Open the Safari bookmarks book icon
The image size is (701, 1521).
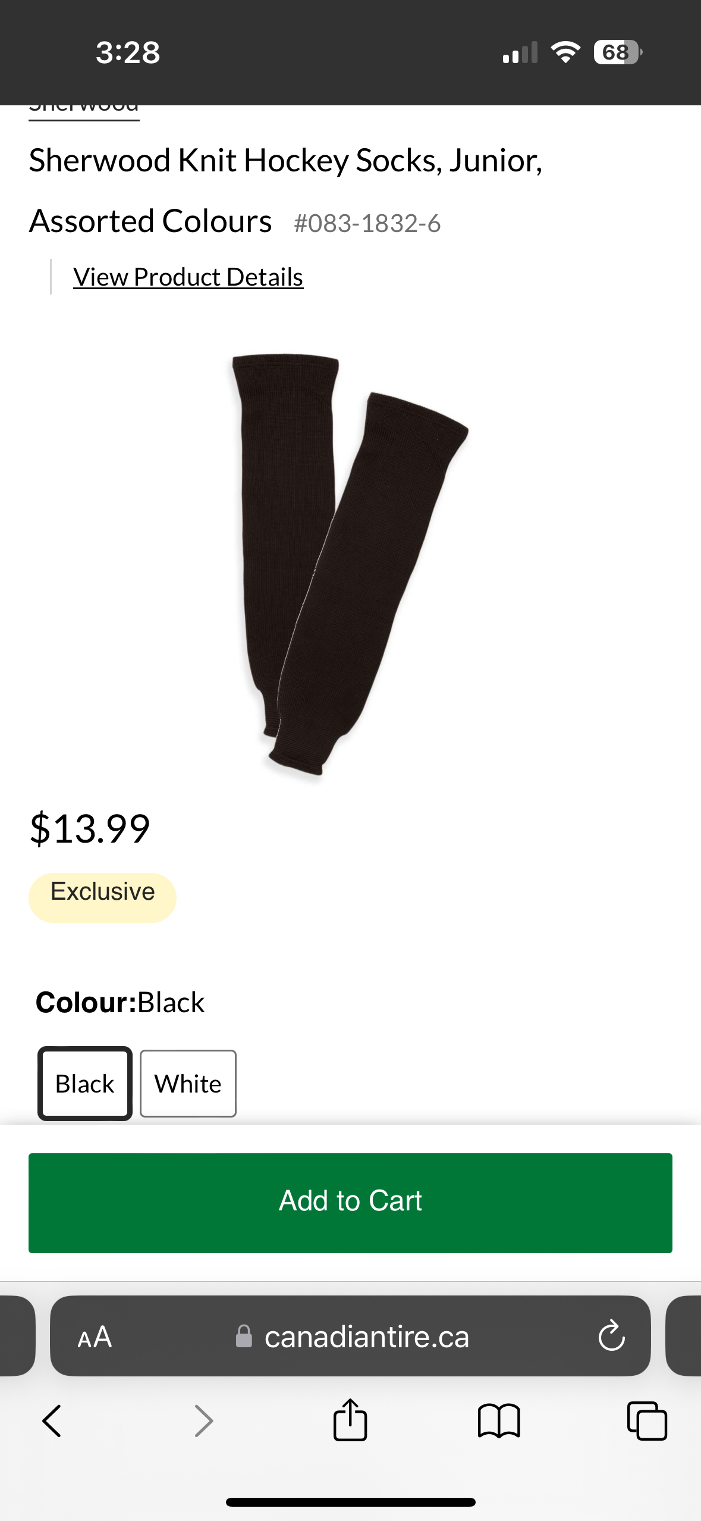[499, 1421]
